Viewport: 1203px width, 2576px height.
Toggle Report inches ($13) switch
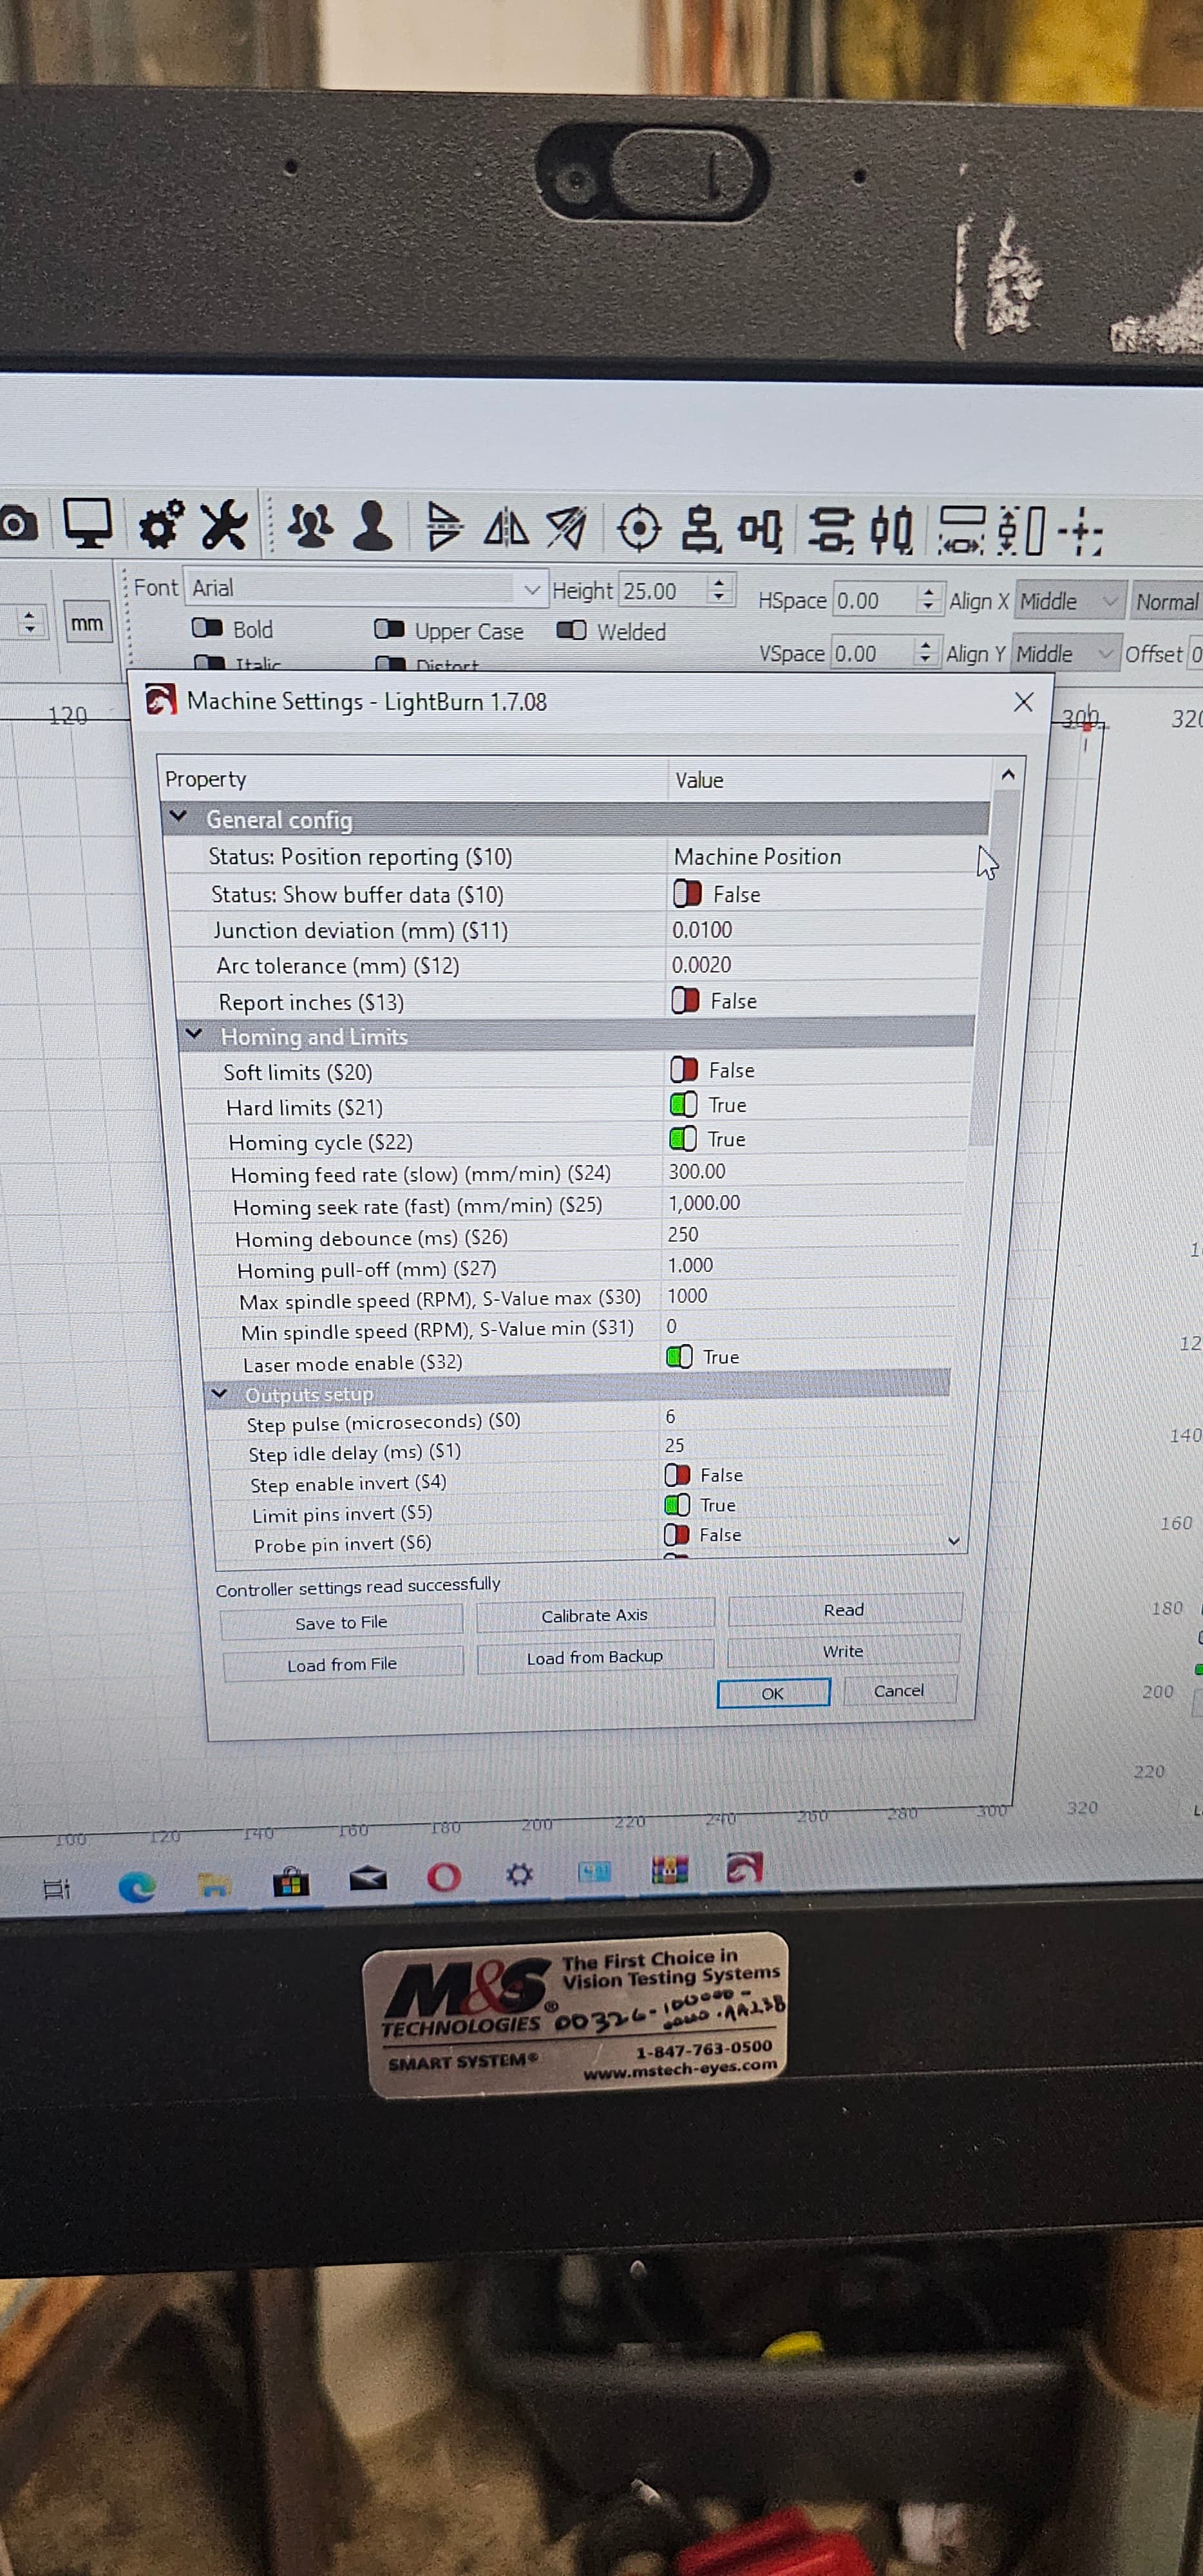(685, 1000)
